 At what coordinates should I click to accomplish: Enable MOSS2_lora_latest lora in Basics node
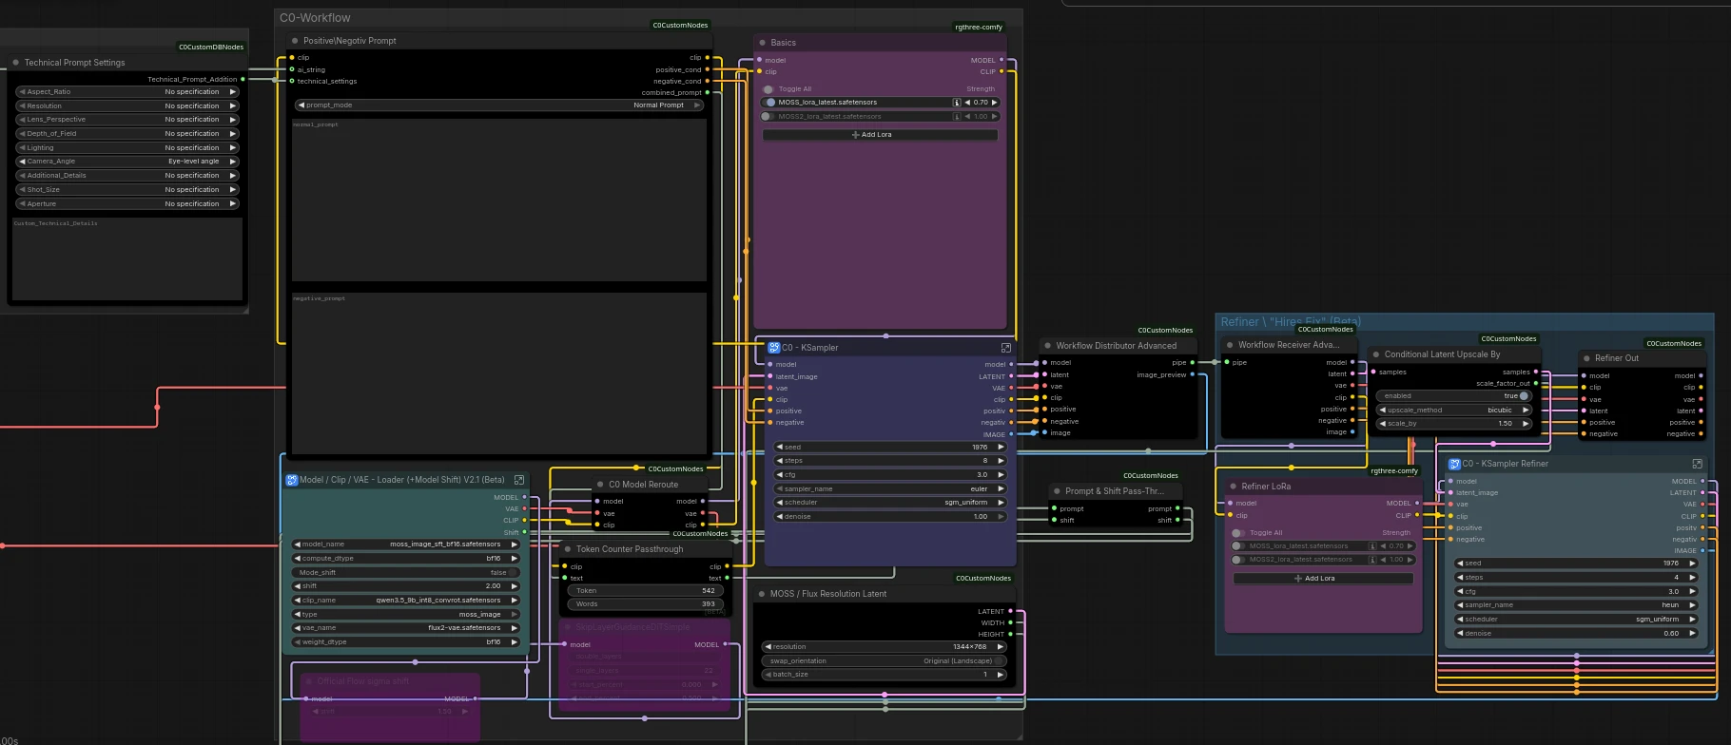(768, 117)
